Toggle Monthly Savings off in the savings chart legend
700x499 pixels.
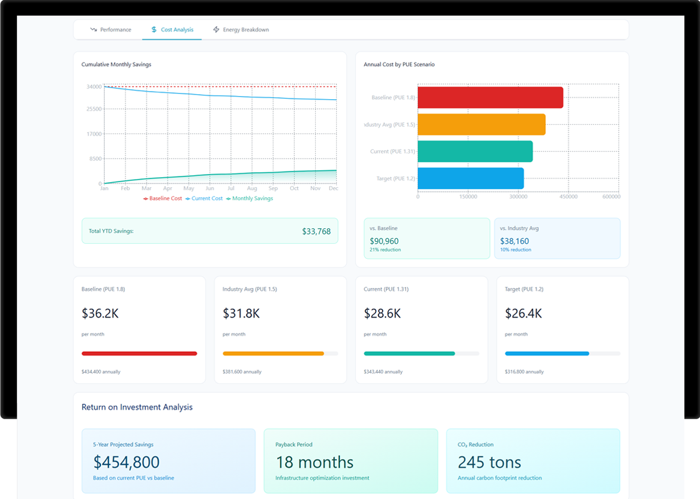(x=253, y=198)
